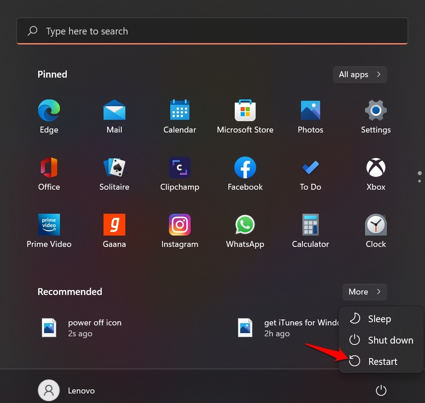This screenshot has width=425, height=403.
Task: Click the Lenovo account name
Action: (81, 391)
